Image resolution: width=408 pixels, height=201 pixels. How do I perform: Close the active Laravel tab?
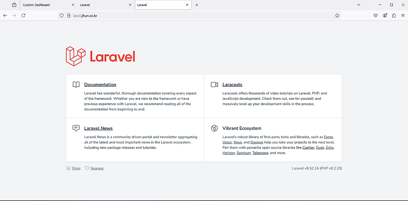pos(187,5)
